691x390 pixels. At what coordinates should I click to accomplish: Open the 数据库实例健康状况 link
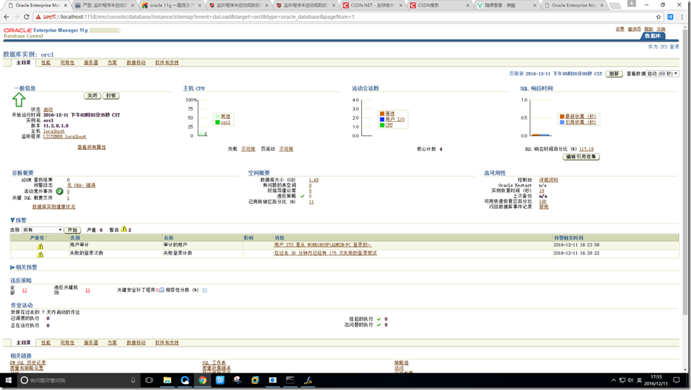pos(54,206)
